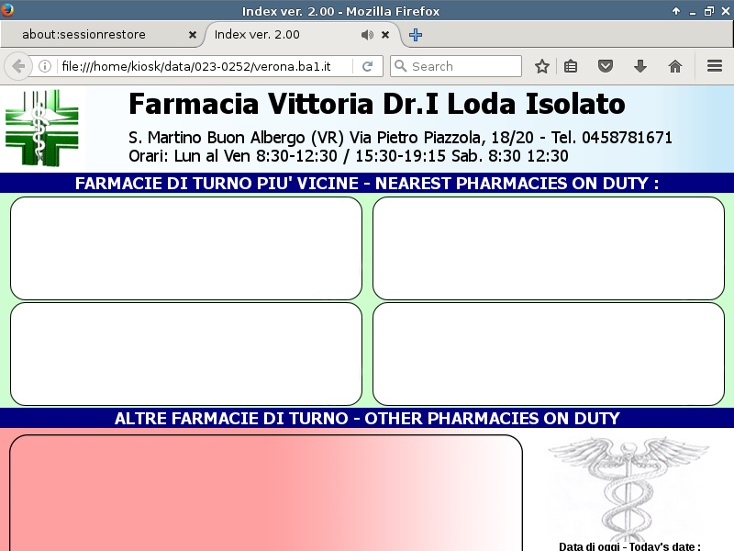The width and height of the screenshot is (734, 551).
Task: Switch to the about:sessionrestore tab
Action: 96,35
